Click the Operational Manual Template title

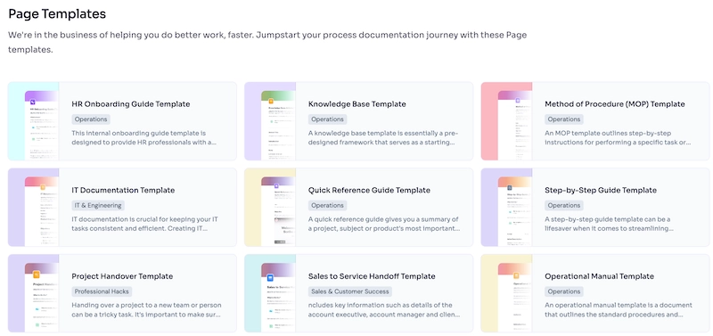point(599,276)
